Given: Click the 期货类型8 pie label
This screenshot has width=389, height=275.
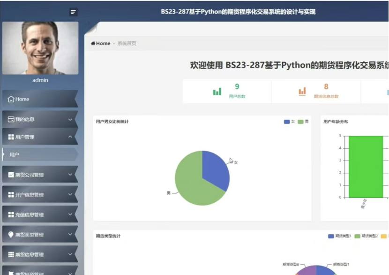Looking at the screenshot, I should click(x=291, y=264).
